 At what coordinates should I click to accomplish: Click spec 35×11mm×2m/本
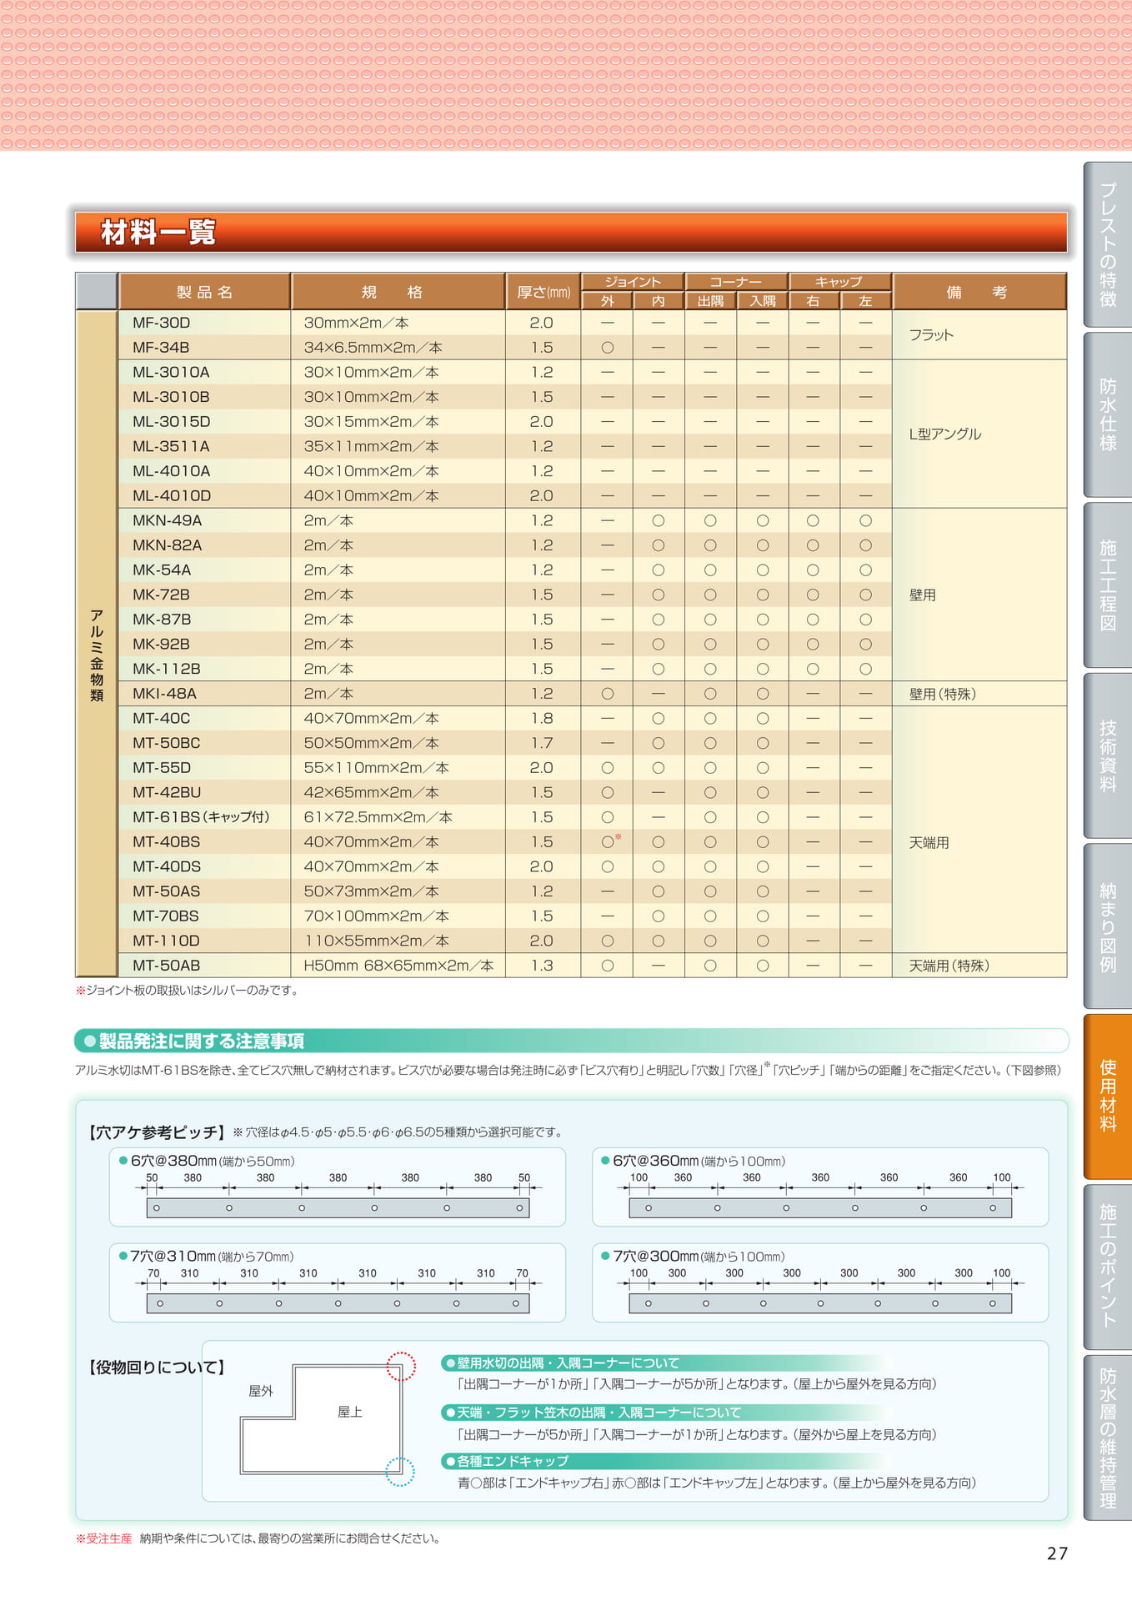click(x=371, y=447)
